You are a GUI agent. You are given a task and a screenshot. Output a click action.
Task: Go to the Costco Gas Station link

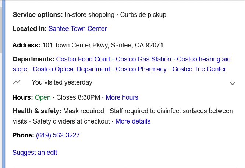click(x=144, y=59)
